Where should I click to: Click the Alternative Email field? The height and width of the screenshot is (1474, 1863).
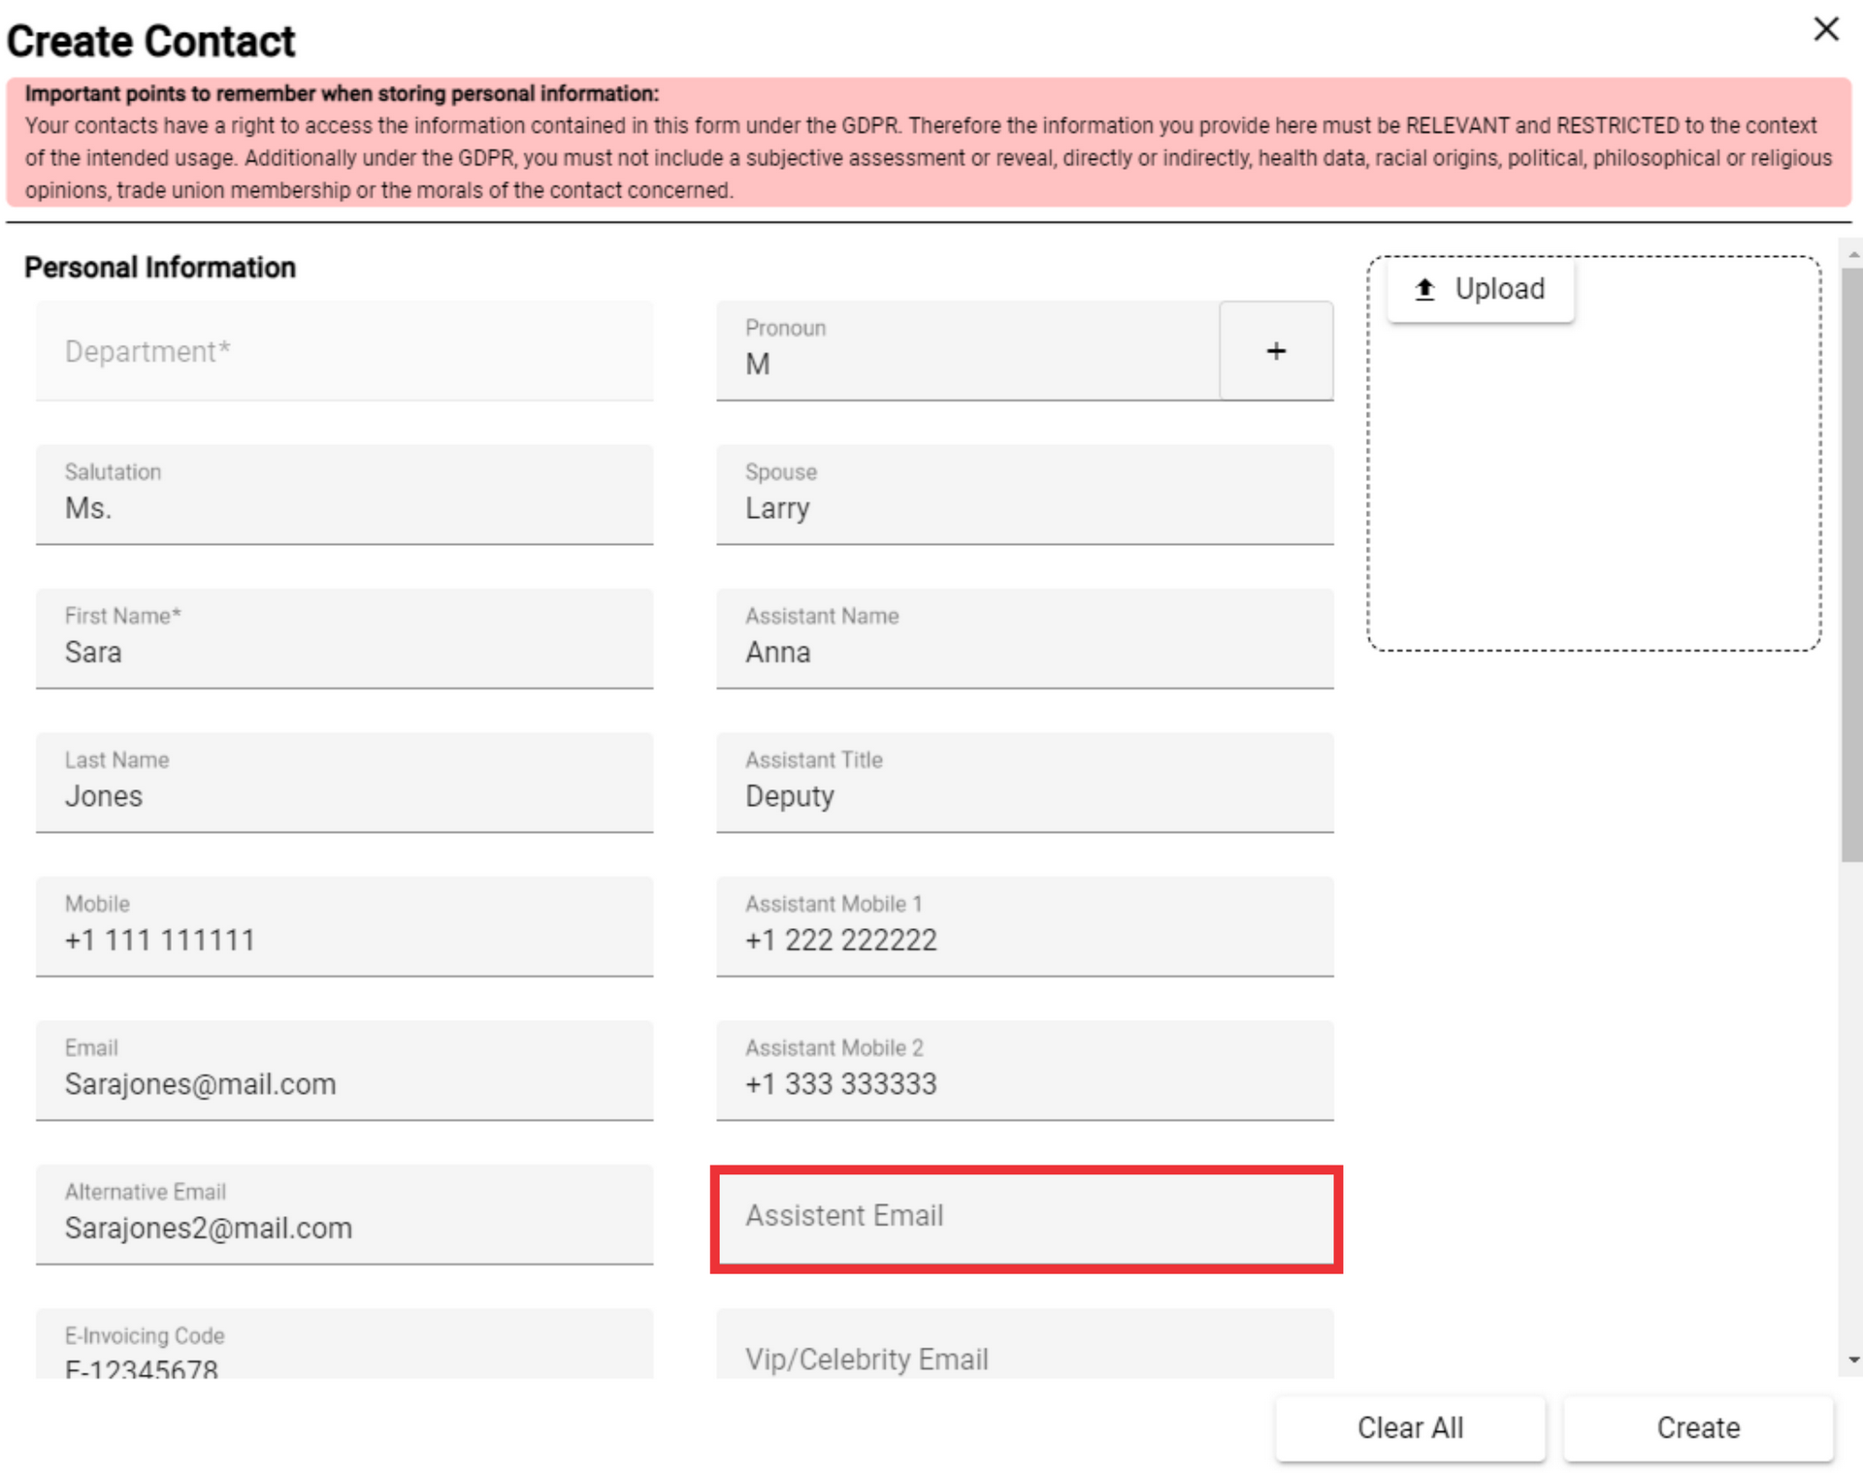coord(344,1214)
